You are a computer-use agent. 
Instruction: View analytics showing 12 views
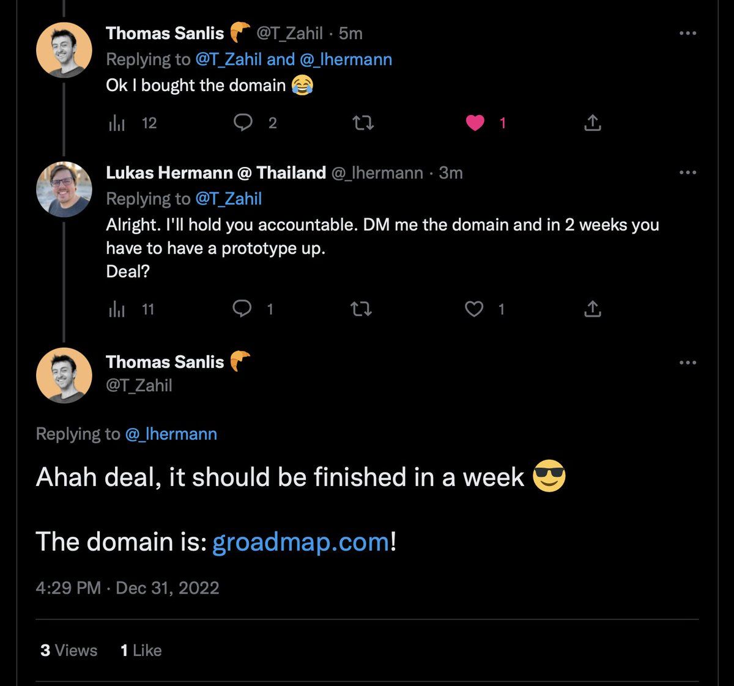click(x=133, y=123)
